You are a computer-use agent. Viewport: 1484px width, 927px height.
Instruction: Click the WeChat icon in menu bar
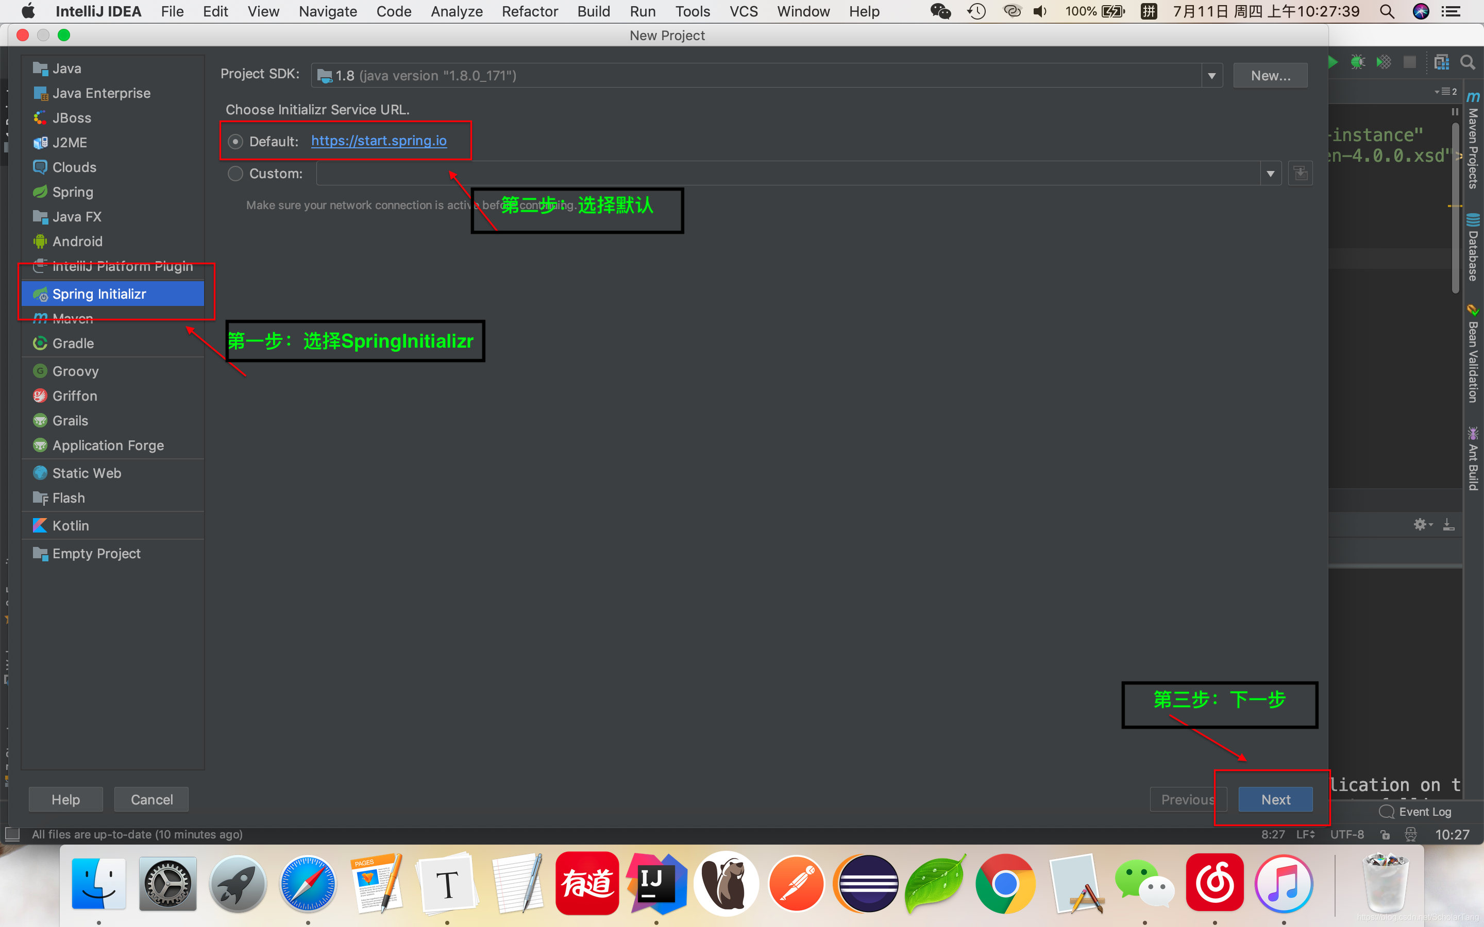(940, 11)
